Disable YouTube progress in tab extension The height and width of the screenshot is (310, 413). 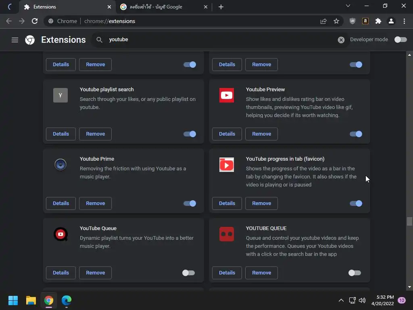356,203
